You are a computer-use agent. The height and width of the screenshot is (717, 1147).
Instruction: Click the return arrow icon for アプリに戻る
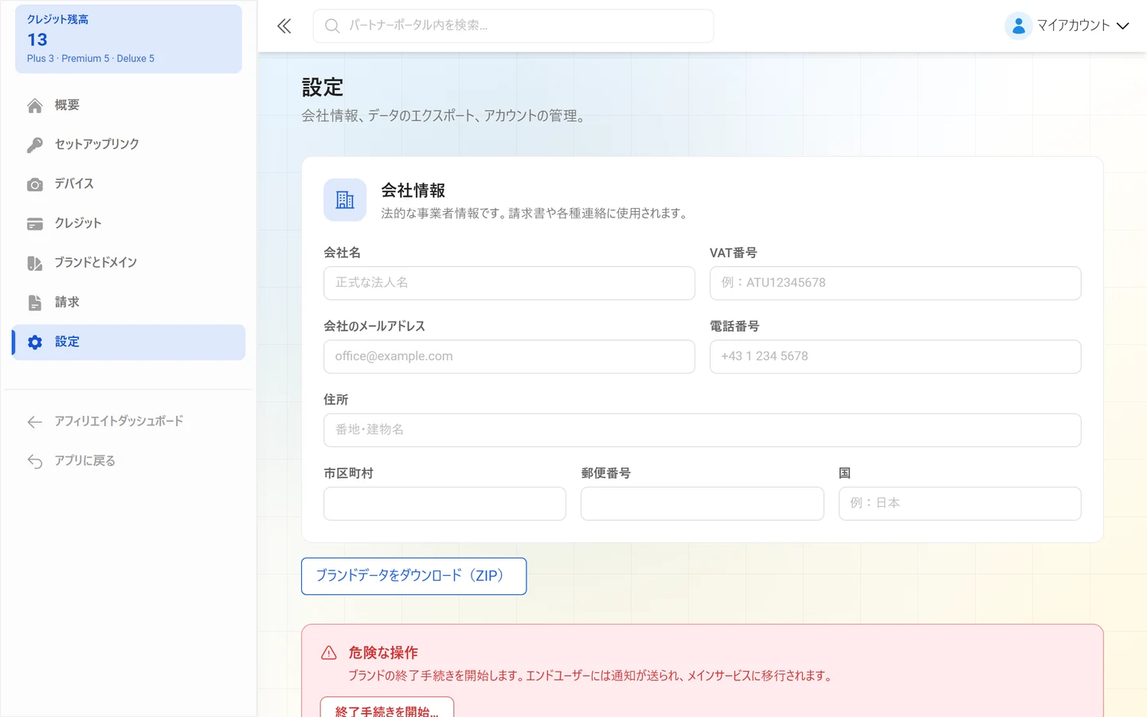pos(35,462)
